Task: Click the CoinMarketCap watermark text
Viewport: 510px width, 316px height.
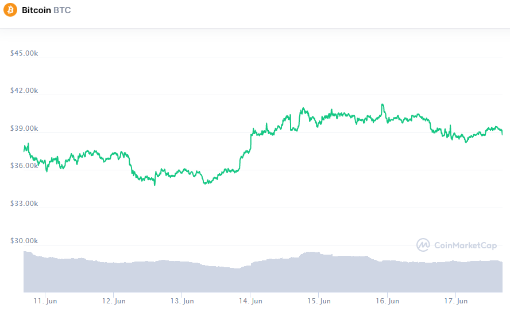Action: click(x=466, y=245)
